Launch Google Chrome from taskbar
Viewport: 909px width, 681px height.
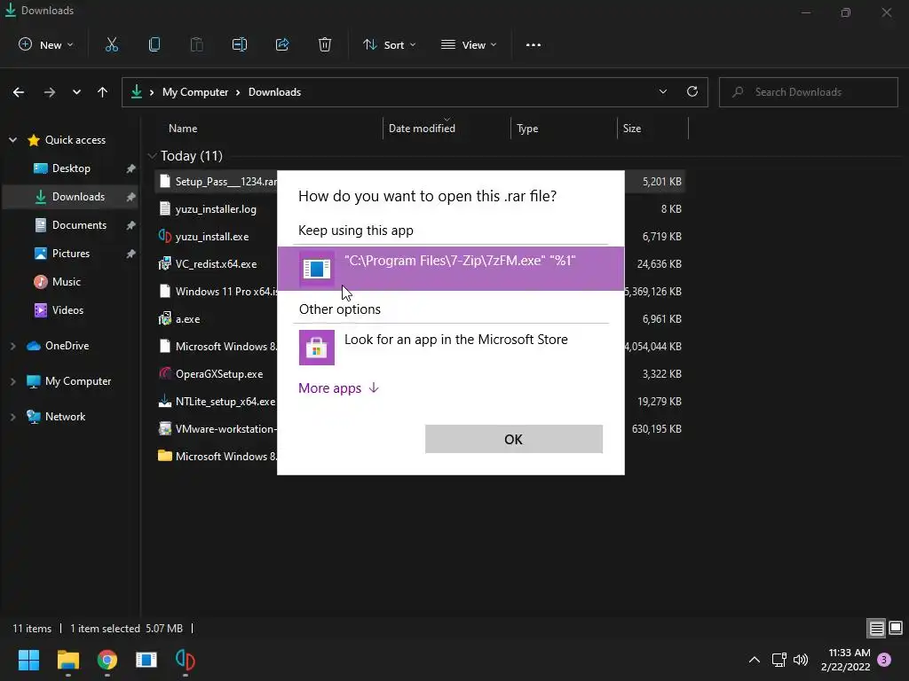tap(107, 660)
